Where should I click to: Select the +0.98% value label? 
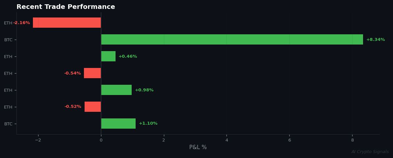[x=144, y=90]
